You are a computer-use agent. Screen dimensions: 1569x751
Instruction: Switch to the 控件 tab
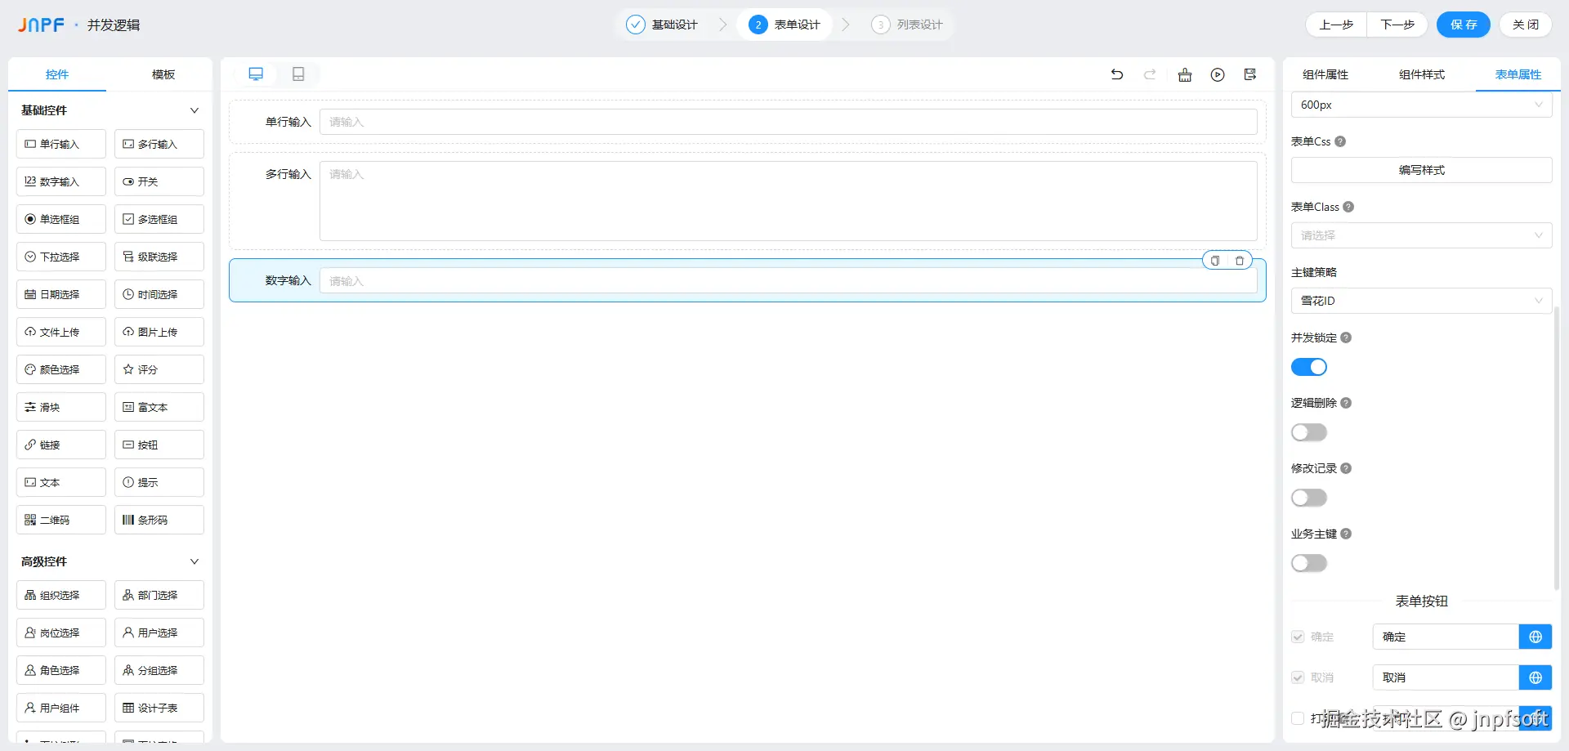click(57, 74)
